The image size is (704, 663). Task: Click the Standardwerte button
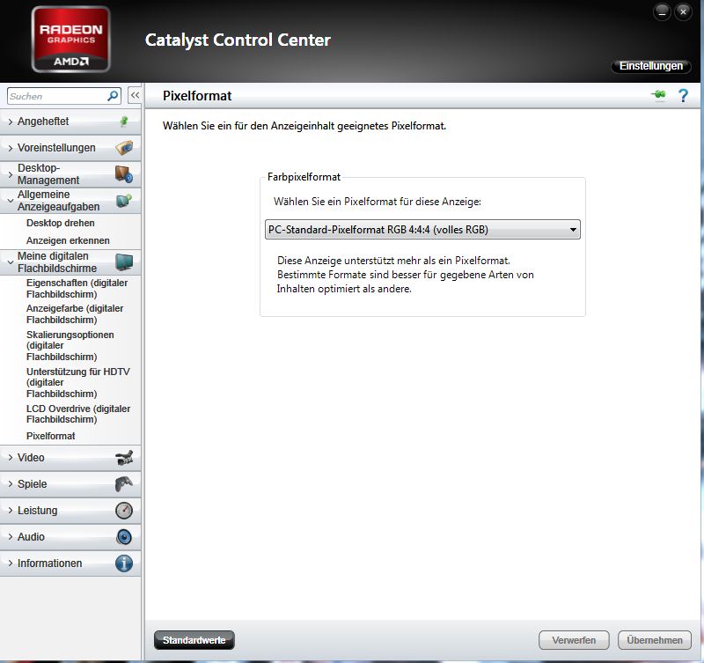pyautogui.click(x=194, y=640)
